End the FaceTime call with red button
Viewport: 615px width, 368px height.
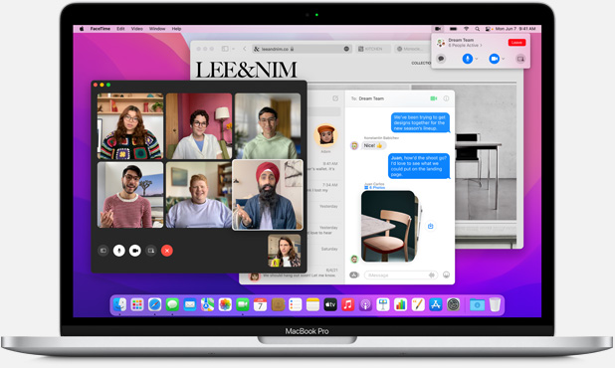pos(167,251)
